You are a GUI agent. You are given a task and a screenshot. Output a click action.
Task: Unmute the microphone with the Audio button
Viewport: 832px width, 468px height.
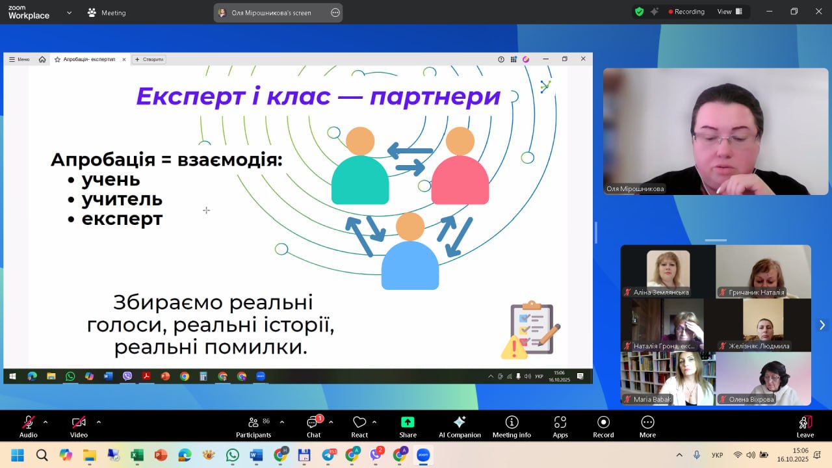[x=29, y=426]
